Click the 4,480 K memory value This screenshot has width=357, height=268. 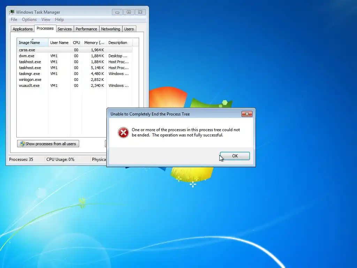click(97, 74)
